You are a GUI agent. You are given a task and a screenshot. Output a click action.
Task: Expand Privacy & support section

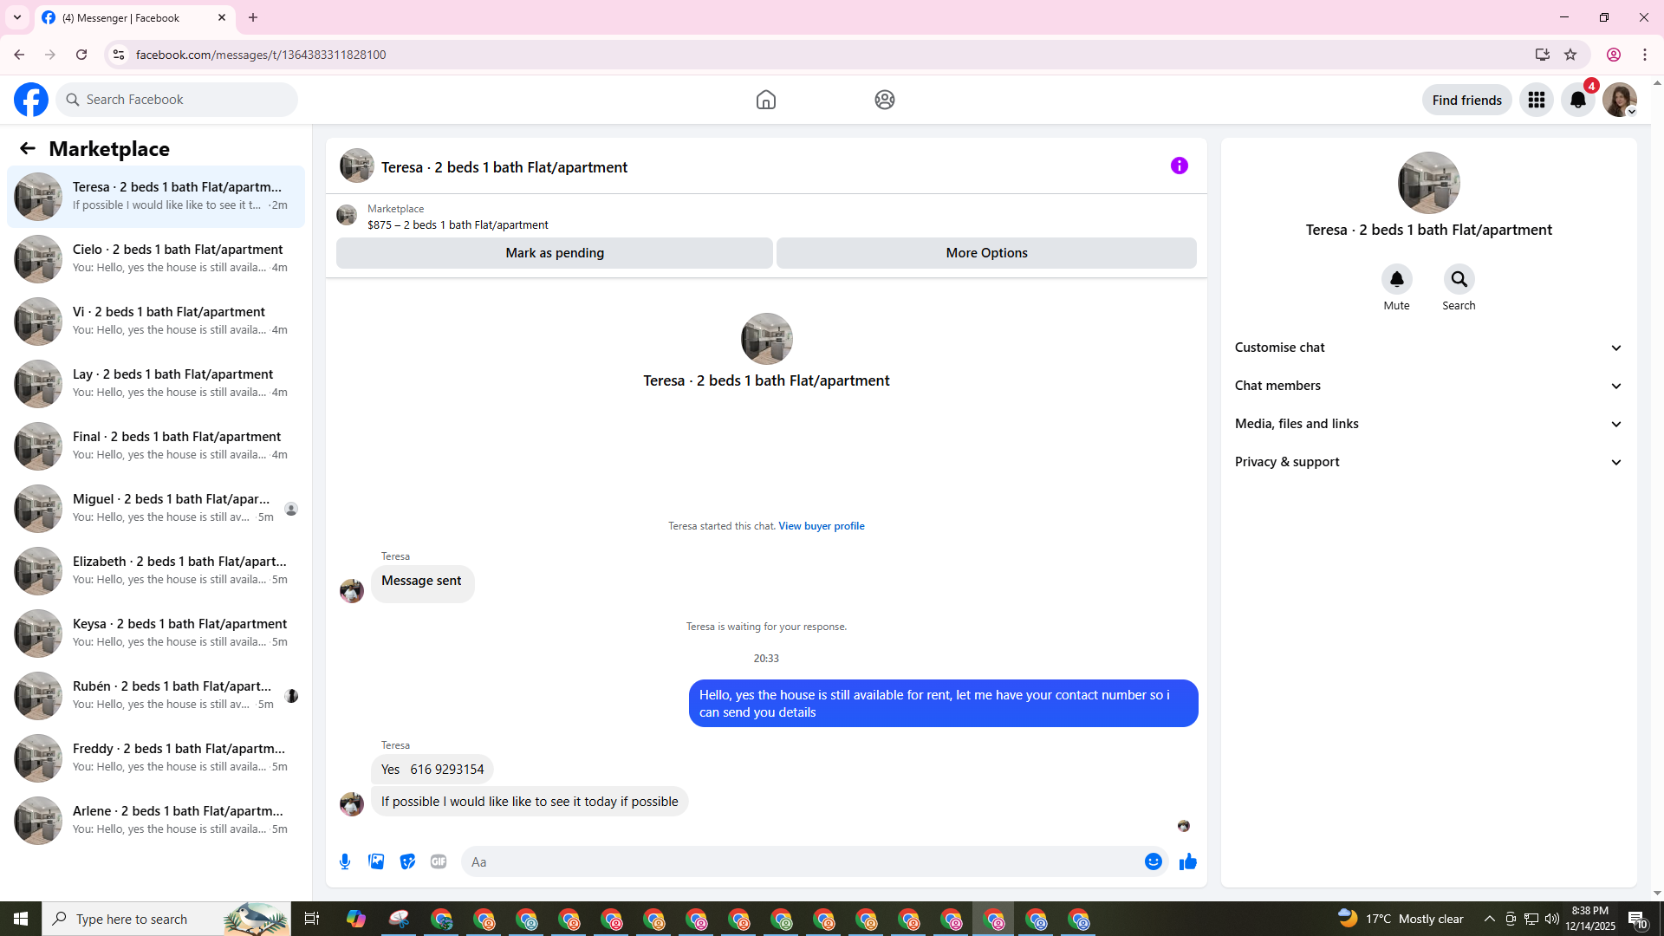pos(1427,462)
